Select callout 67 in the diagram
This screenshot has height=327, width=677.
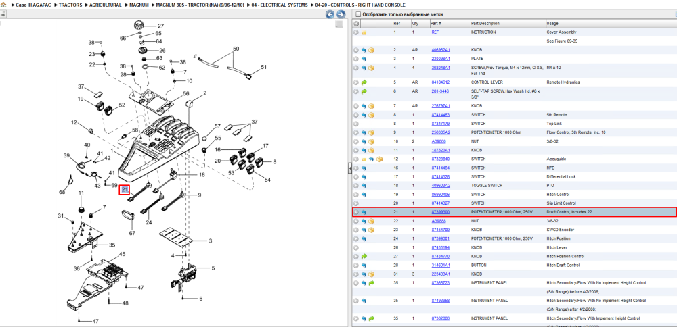132,233
